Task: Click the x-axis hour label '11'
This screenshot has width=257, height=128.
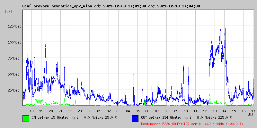Action: [x=195, y=111]
